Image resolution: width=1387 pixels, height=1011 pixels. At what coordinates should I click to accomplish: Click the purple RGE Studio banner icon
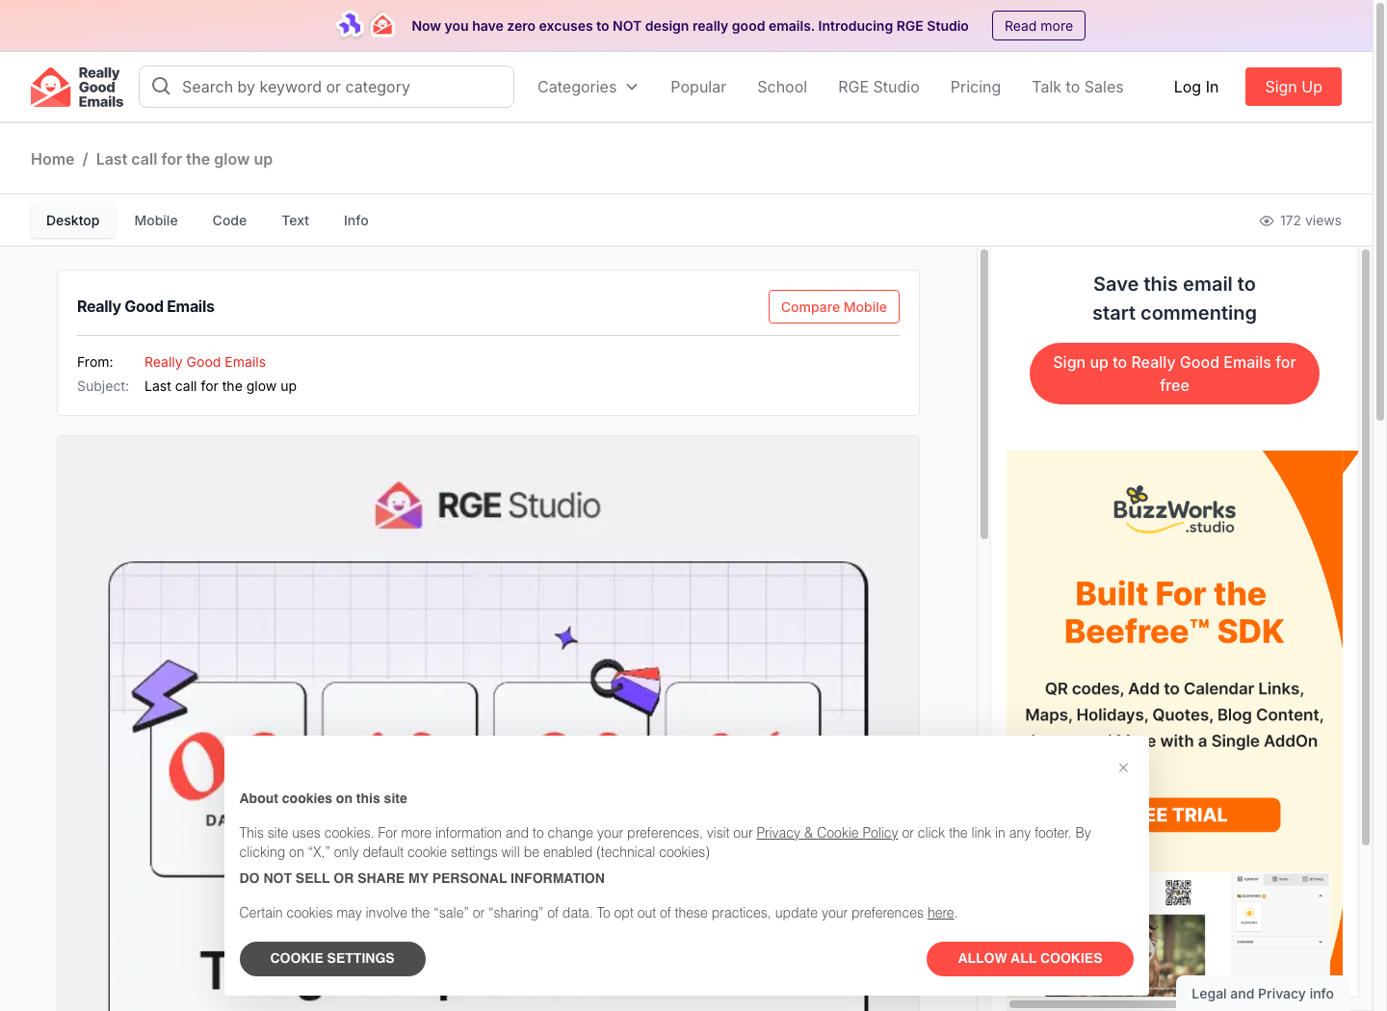pyautogui.click(x=350, y=25)
